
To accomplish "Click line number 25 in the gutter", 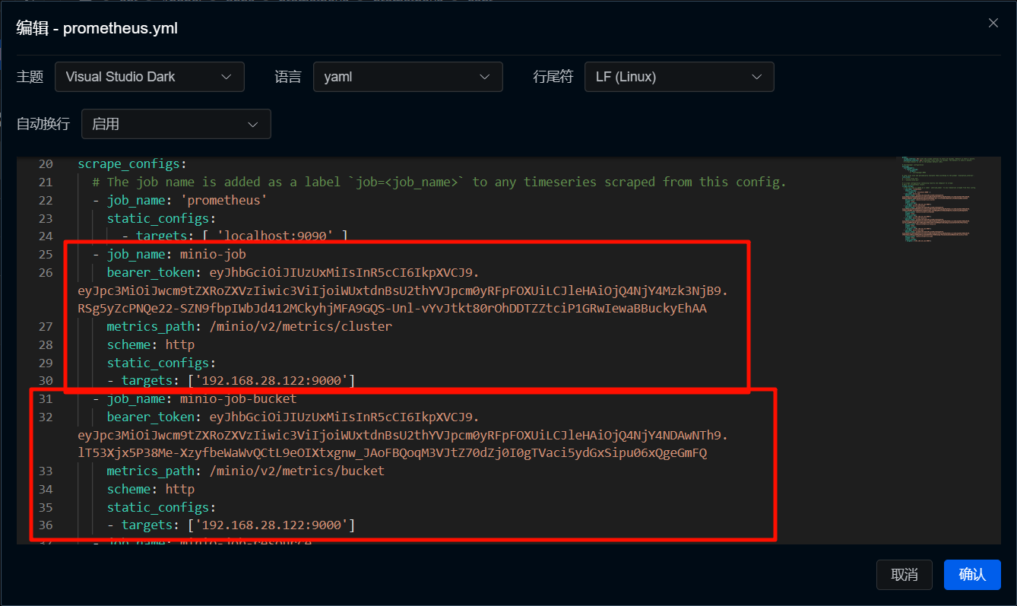I will (x=45, y=254).
